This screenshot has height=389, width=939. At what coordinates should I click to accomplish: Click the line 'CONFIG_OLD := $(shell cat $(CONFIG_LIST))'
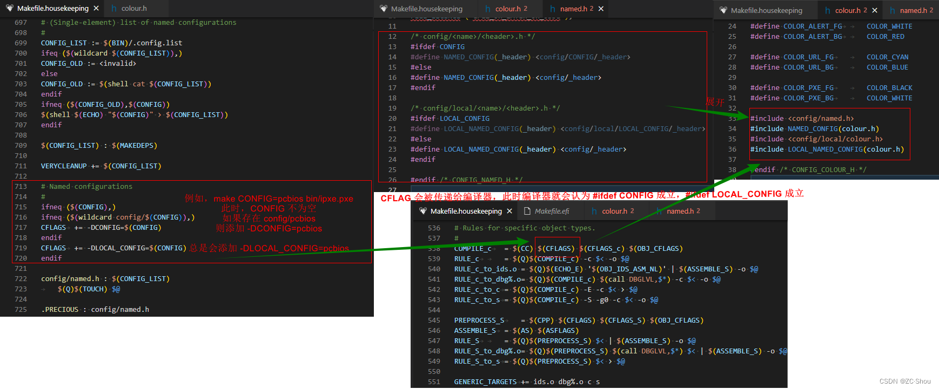click(x=126, y=84)
